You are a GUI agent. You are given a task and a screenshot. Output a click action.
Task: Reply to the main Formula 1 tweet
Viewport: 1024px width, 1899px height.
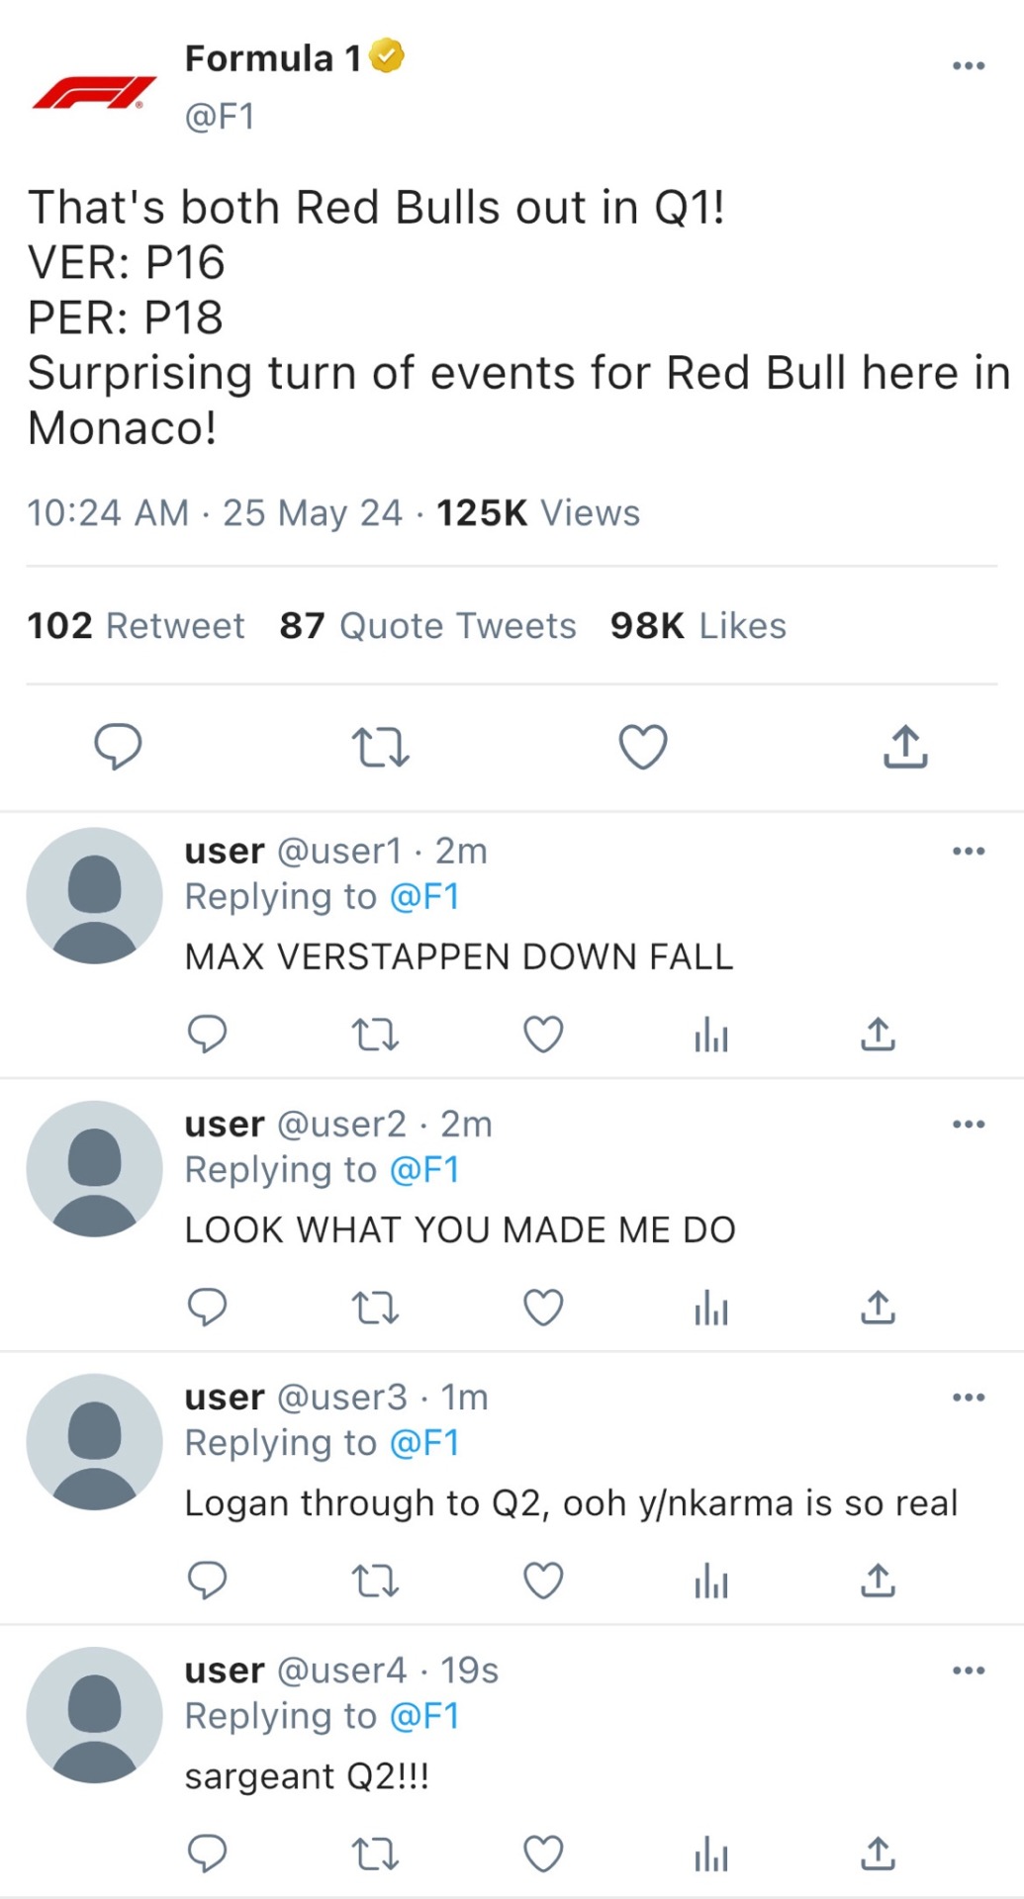click(118, 747)
